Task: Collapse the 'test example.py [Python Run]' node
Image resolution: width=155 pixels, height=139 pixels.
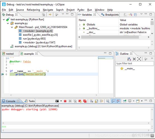Action: point(4,19)
